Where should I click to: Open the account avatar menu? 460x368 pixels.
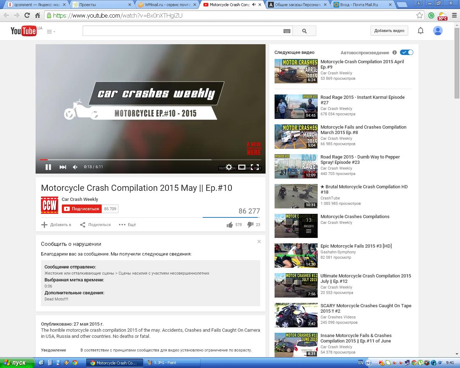pyautogui.click(x=438, y=31)
